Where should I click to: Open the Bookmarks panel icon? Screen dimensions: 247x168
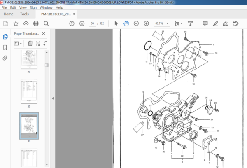[5, 47]
